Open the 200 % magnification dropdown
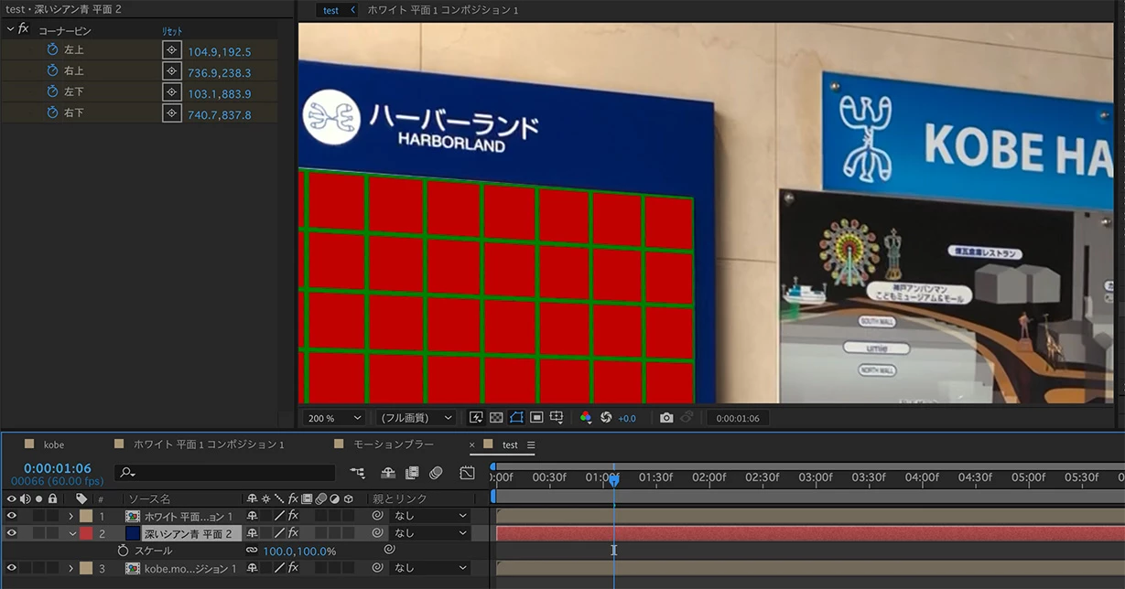 tap(334, 418)
